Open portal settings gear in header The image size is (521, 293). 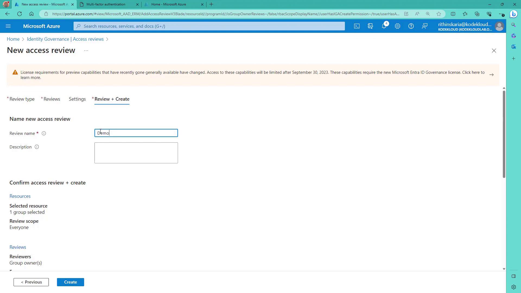click(x=398, y=26)
